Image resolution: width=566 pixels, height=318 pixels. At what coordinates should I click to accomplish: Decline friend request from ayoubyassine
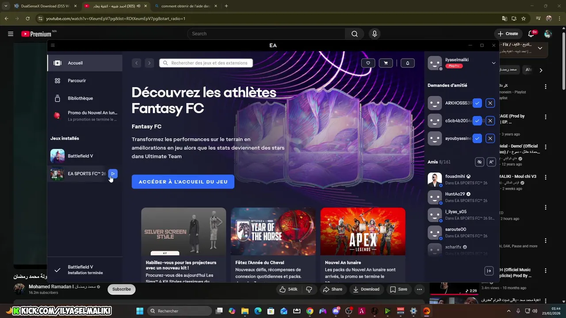(490, 138)
